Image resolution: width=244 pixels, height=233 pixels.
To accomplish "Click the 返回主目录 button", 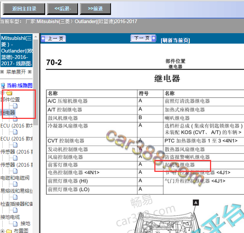I will [24, 9].
